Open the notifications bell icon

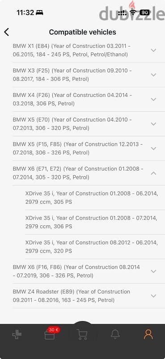115,334
